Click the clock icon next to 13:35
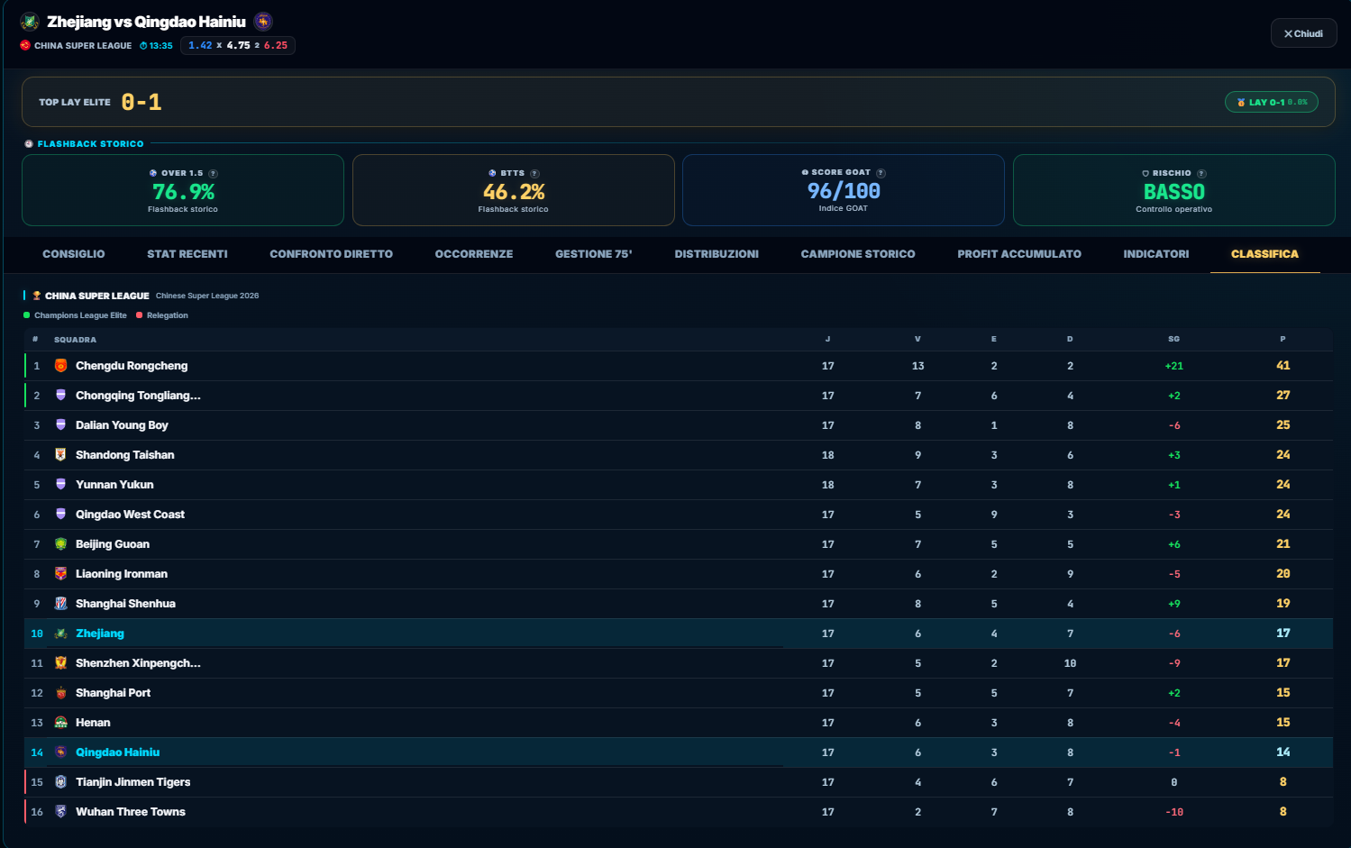The height and width of the screenshot is (848, 1351). pos(143,46)
